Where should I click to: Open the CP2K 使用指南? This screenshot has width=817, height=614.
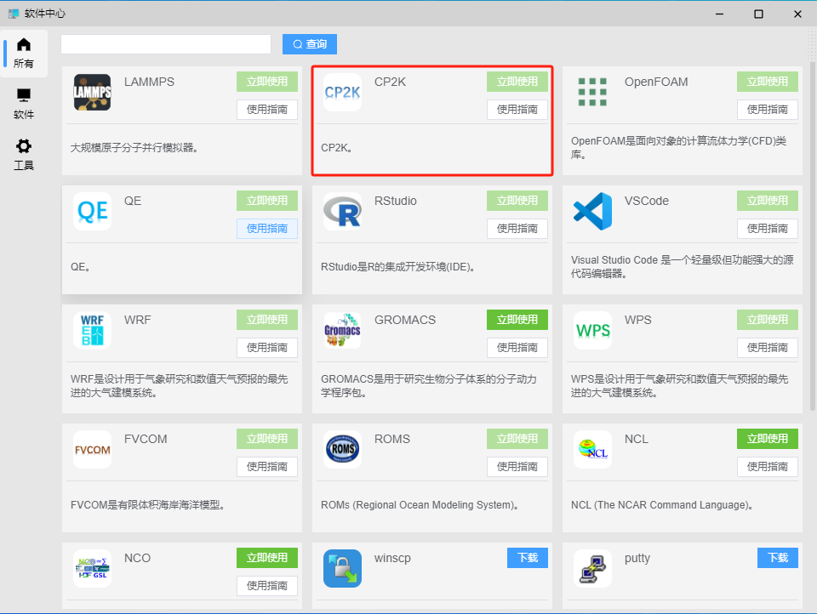click(x=517, y=110)
